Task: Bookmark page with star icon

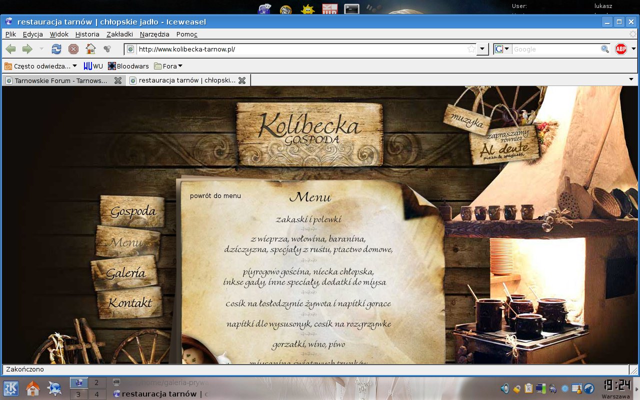Action: tap(471, 49)
